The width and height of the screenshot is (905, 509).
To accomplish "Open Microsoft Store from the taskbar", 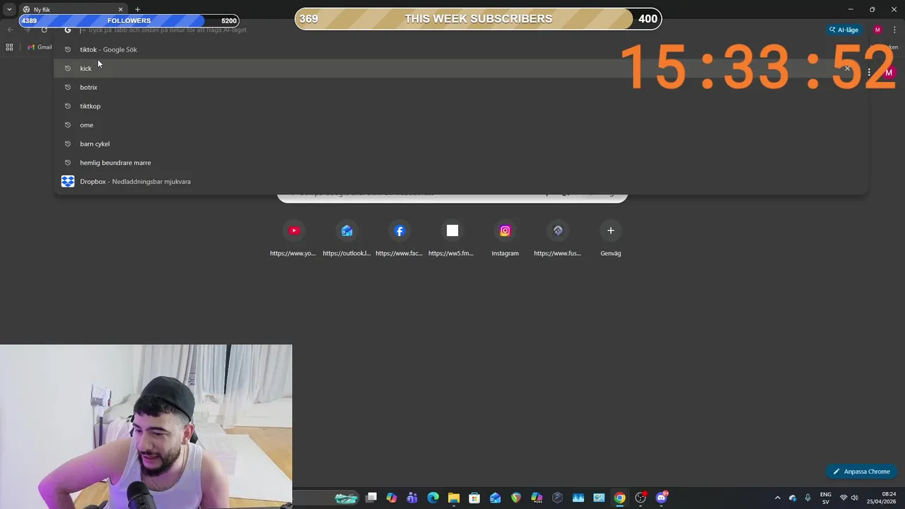I will coord(474,498).
